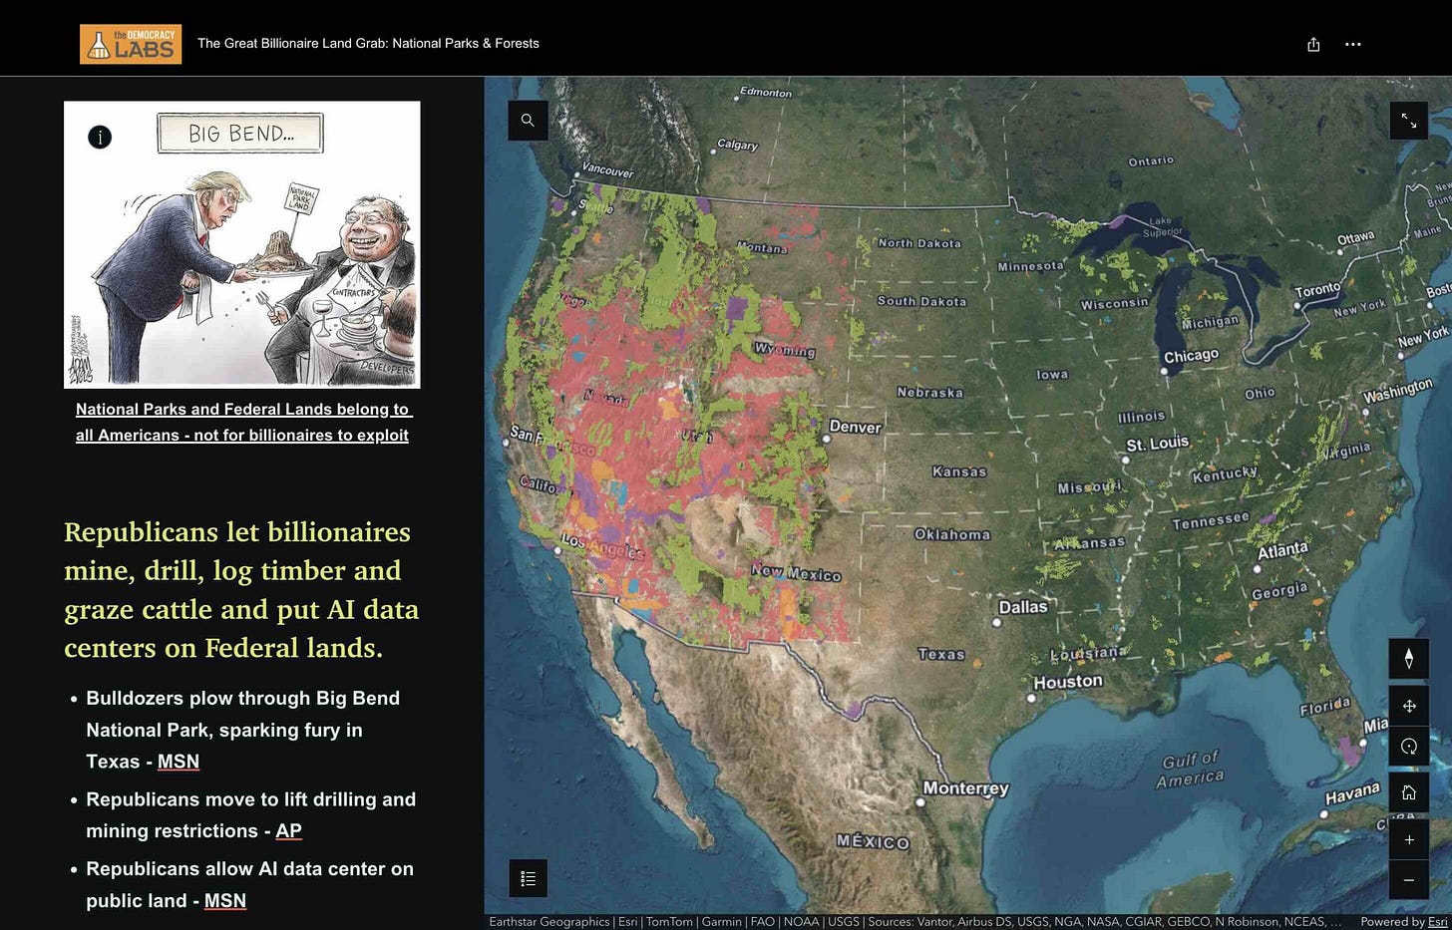Open the AP link about drilling restrictions
This screenshot has height=930, width=1452.
[288, 831]
